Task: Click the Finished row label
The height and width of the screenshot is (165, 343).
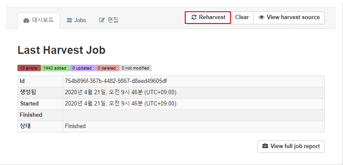Action: click(x=31, y=115)
